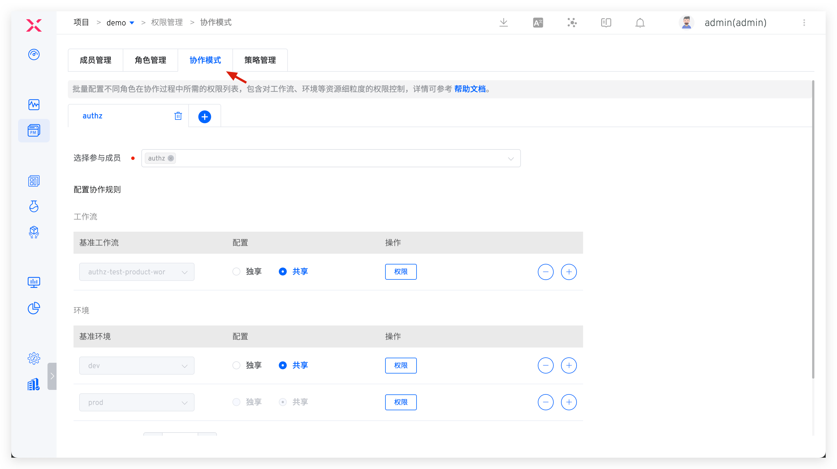The image size is (837, 469).
Task: Open the 成员管理 tab
Action: (96, 60)
